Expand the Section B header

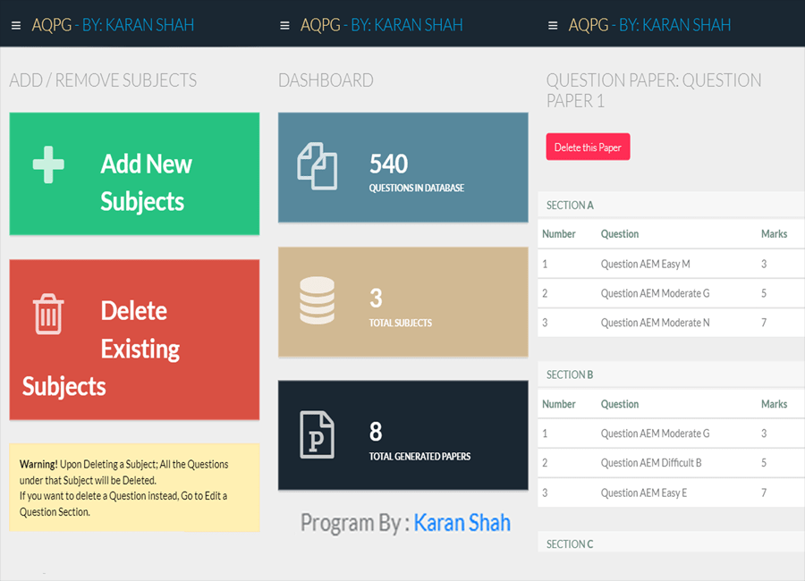pos(571,375)
